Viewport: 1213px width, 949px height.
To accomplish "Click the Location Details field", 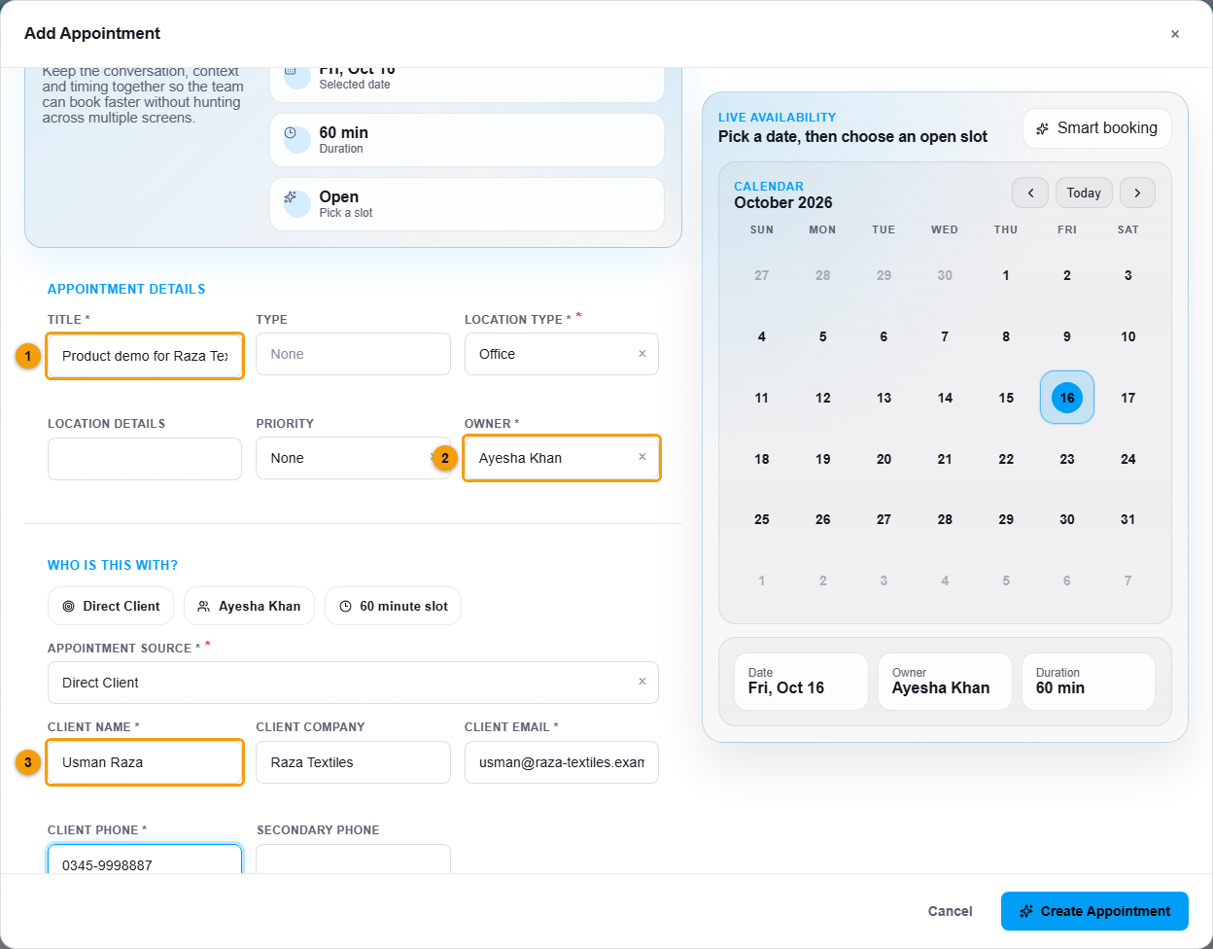I will [x=145, y=459].
